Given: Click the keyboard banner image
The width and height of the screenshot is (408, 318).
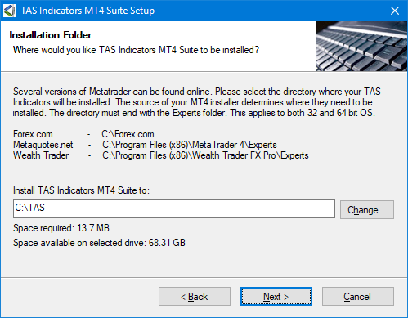Looking at the screenshot, I should coord(361,47).
